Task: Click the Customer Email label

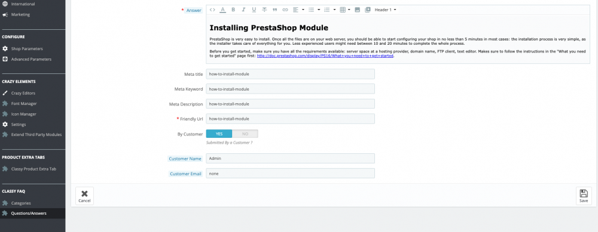Action: tap(185, 174)
